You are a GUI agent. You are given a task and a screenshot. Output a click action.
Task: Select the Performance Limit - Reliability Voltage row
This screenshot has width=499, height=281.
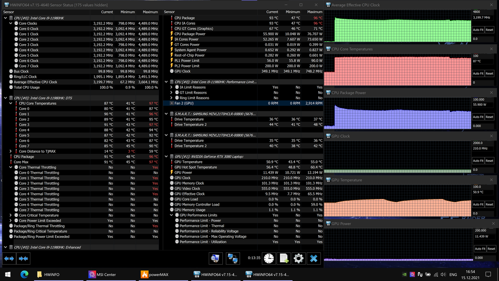243,231
